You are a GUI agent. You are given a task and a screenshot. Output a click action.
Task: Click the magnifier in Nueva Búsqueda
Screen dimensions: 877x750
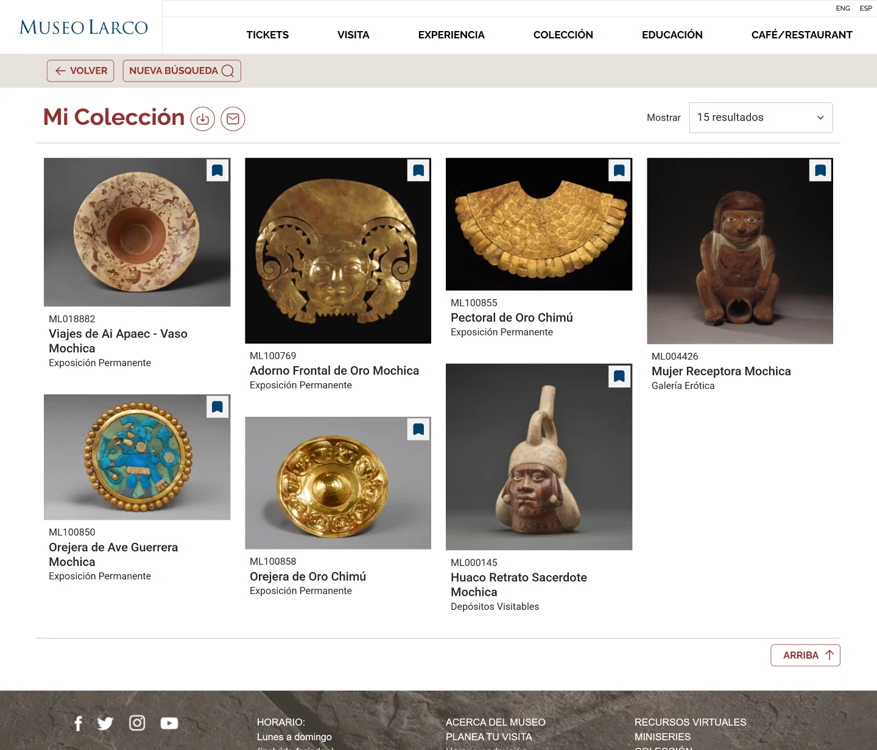(x=228, y=71)
